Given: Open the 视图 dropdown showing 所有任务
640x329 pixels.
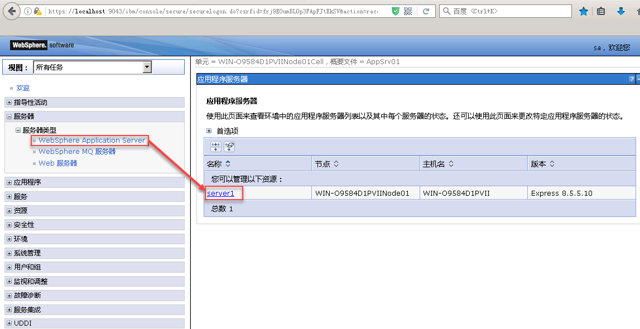Looking at the screenshot, I should pos(93,67).
